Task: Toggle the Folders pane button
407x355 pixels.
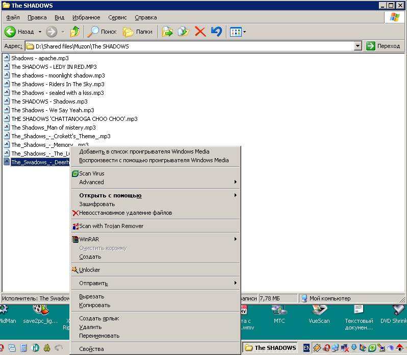Action: point(138,32)
